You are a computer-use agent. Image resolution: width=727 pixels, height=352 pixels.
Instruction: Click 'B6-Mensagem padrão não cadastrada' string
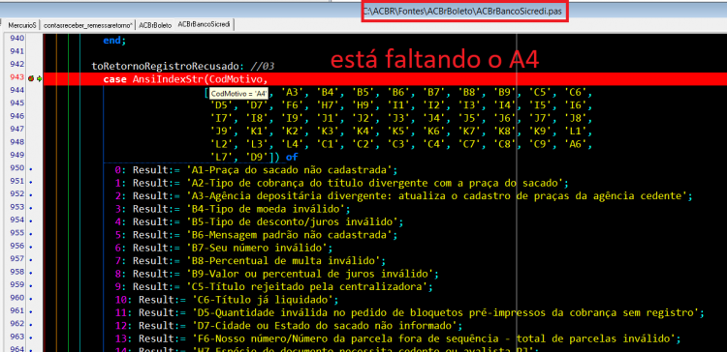289,235
